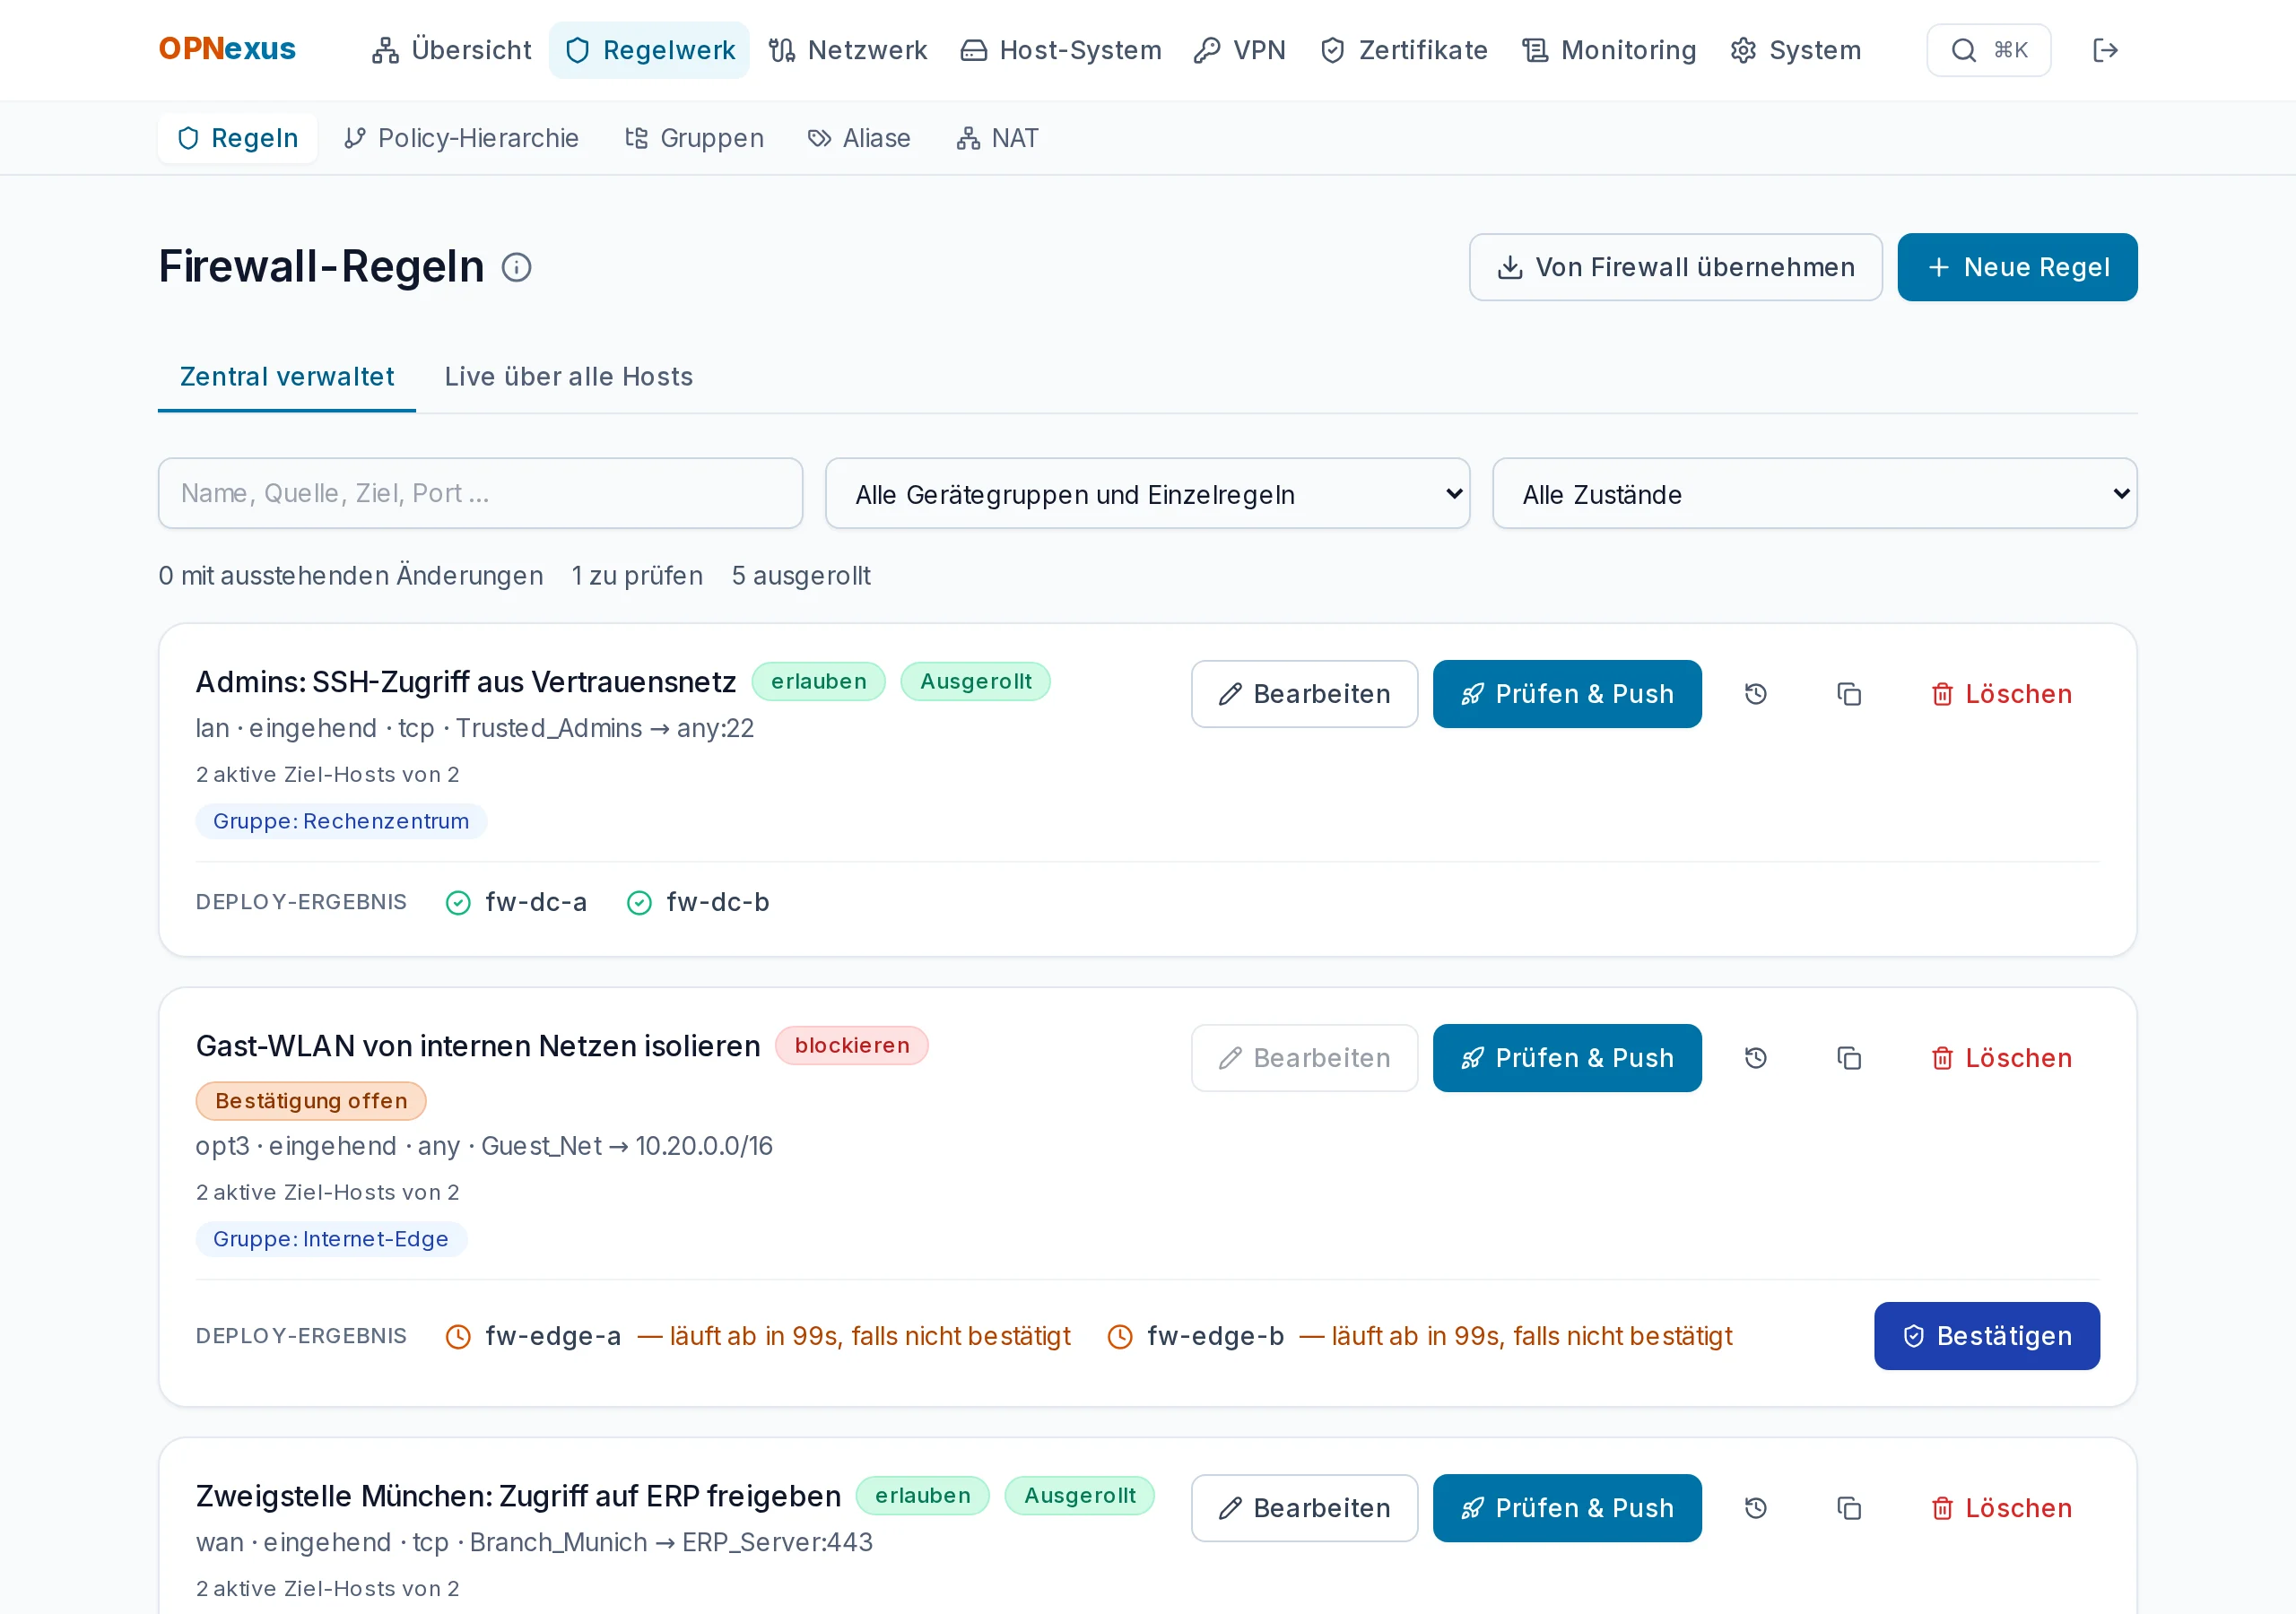2296x1614 pixels.
Task: Switch to Live über alle Hosts tab
Action: pyautogui.click(x=568, y=377)
